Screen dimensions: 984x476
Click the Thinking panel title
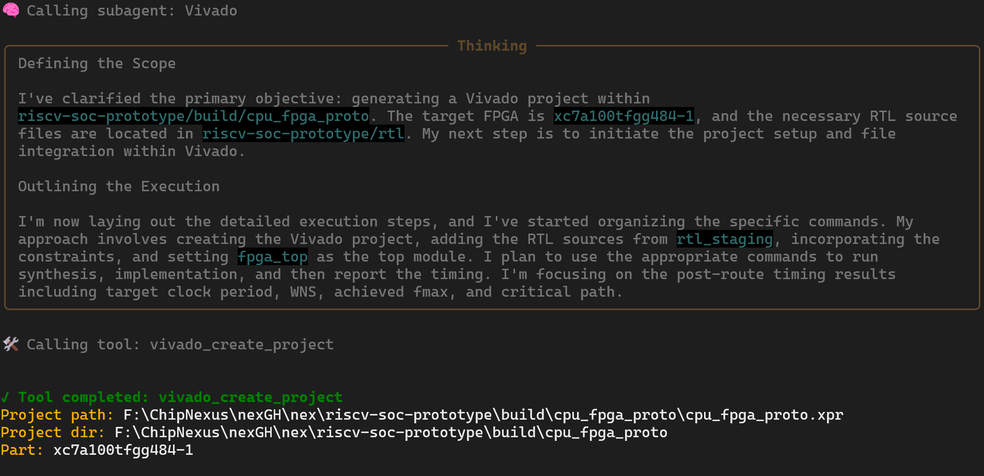coord(492,46)
